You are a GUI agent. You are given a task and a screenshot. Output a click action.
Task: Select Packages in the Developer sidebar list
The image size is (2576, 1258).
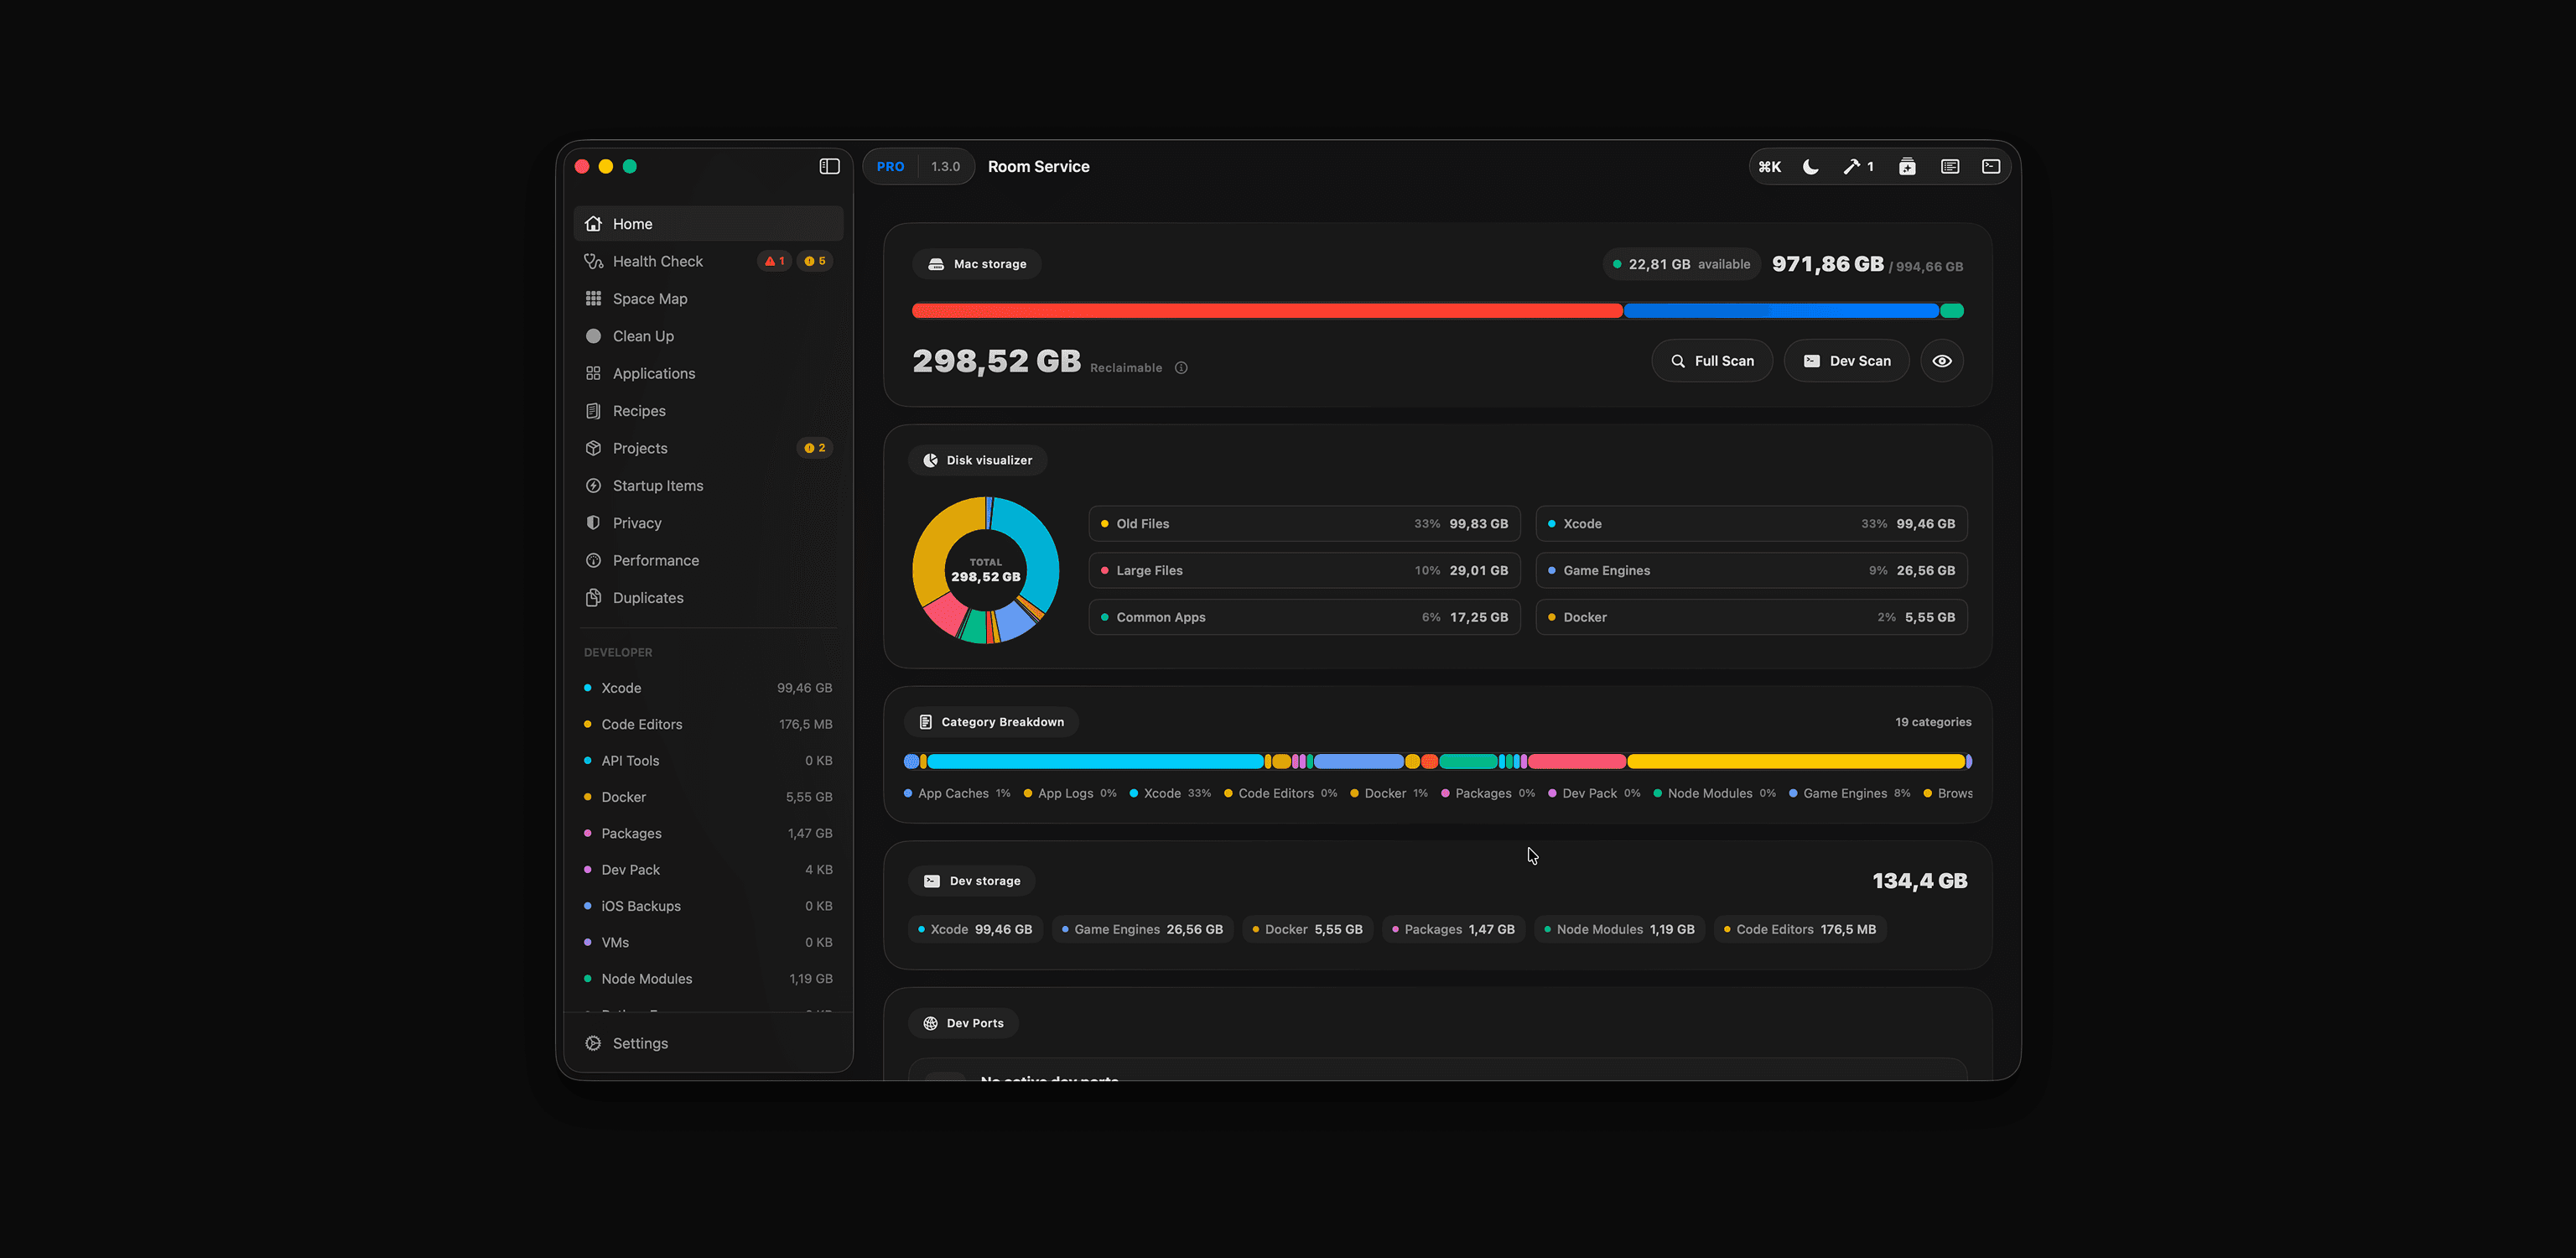(708, 833)
